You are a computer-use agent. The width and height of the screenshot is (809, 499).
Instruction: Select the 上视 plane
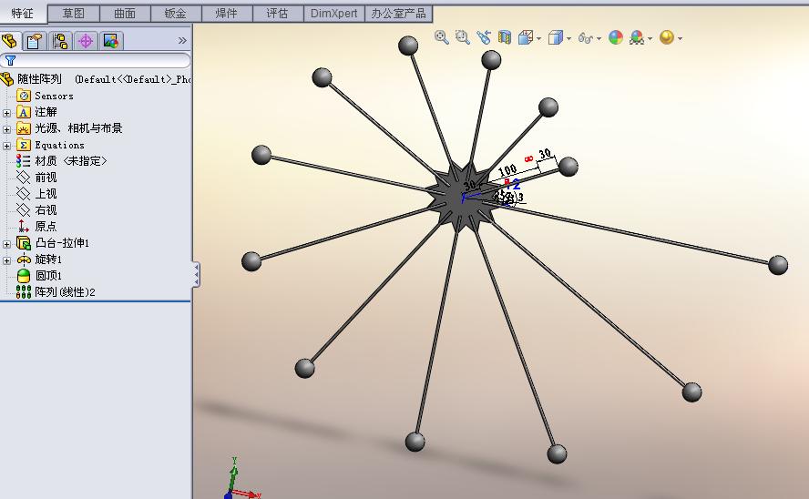[46, 194]
